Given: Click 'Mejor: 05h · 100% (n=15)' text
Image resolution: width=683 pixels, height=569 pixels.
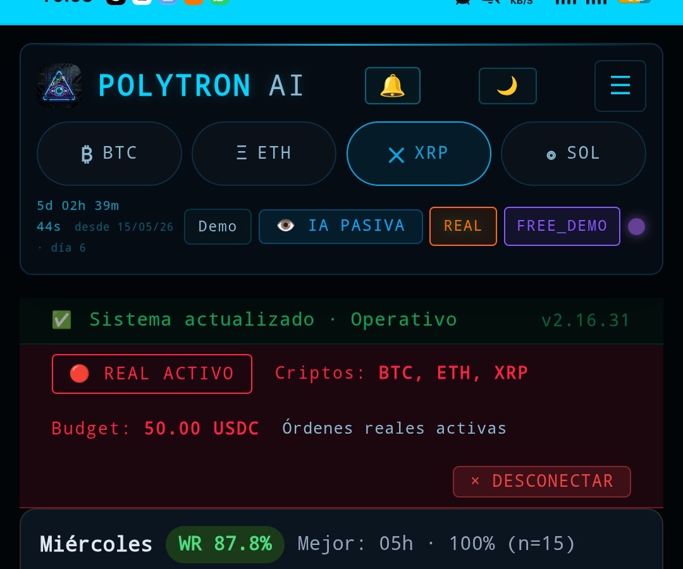Looking at the screenshot, I should click(x=436, y=544).
